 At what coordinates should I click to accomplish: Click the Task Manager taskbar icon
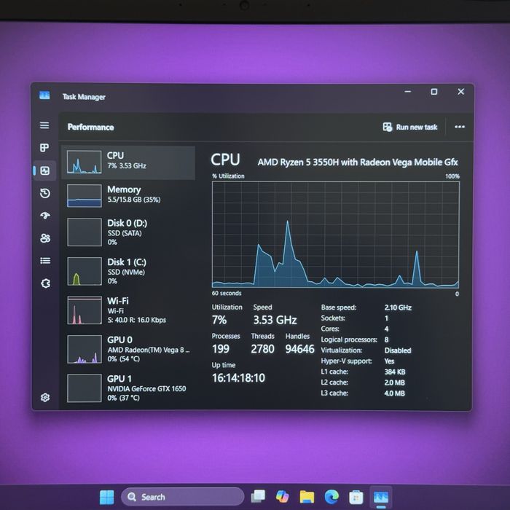point(380,498)
